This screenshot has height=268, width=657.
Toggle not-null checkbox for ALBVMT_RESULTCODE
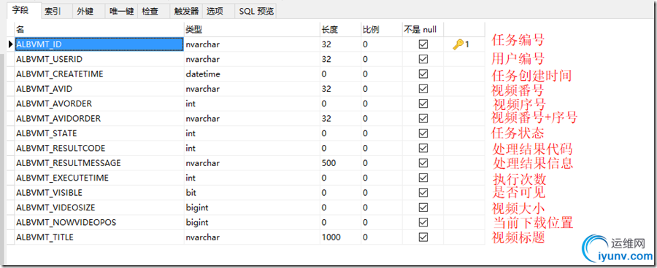423,149
